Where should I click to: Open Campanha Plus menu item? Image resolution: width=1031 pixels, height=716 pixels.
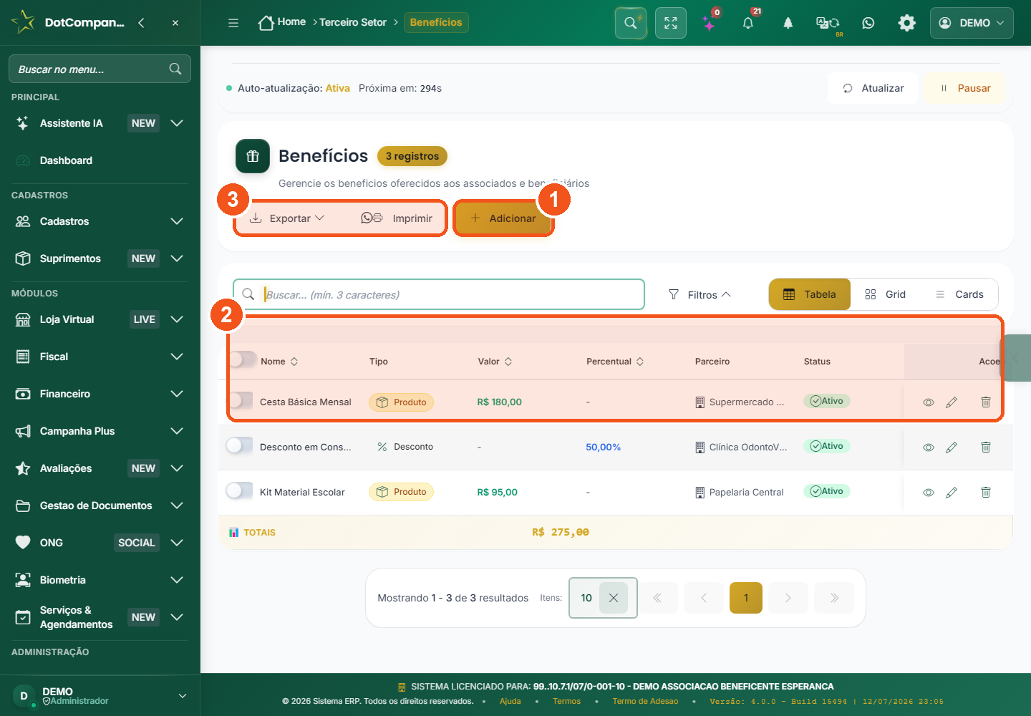click(x=100, y=431)
